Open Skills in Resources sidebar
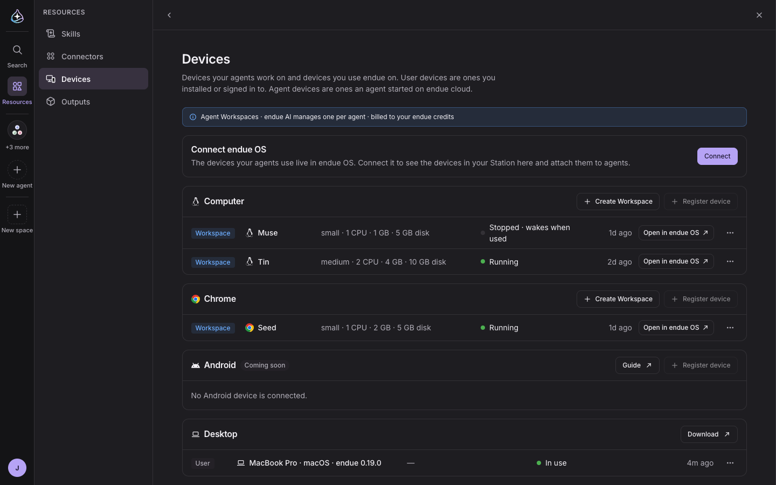Image resolution: width=776 pixels, height=485 pixels. point(93,34)
